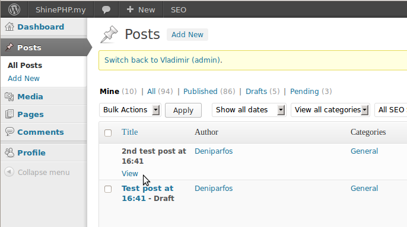407x227 pixels.
Task: Click the Categories column header
Action: [368, 132]
